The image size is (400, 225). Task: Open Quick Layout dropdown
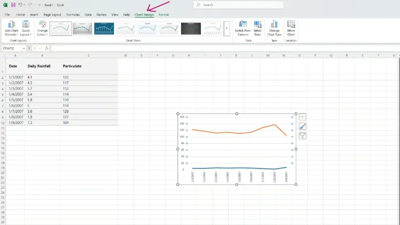pyautogui.click(x=26, y=28)
